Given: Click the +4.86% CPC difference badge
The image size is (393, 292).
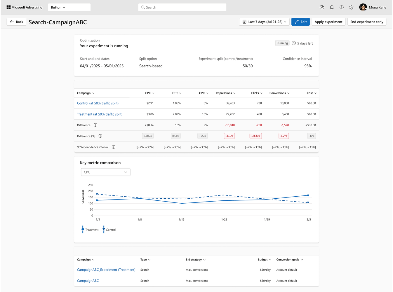Looking at the screenshot, I should (148, 136).
